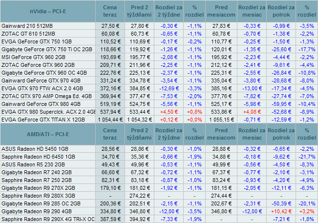Image resolution: width=318 pixels, height=223 pixels.
Task: Click the Gainward 210 512MB row name
Action: click(x=27, y=26)
